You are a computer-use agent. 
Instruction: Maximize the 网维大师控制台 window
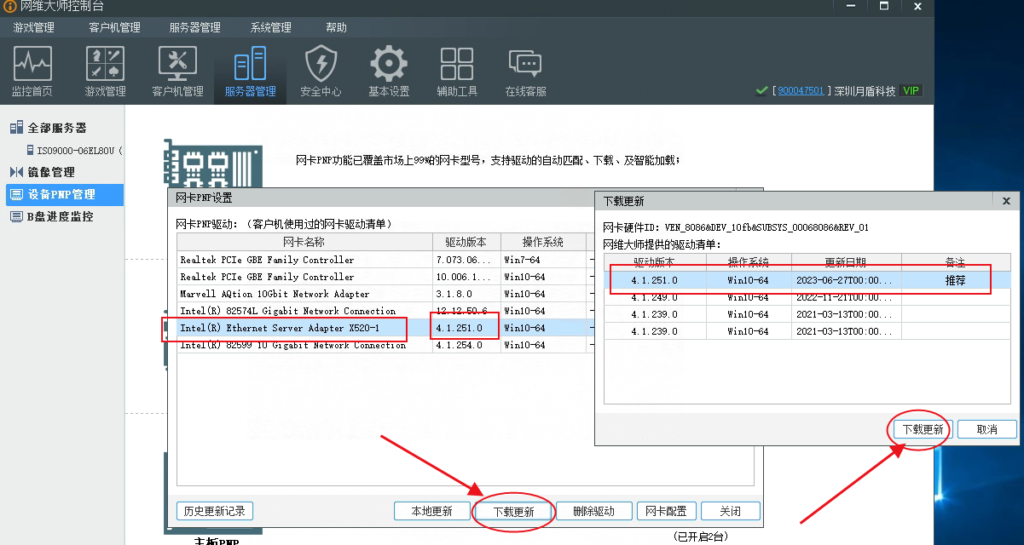[x=884, y=6]
